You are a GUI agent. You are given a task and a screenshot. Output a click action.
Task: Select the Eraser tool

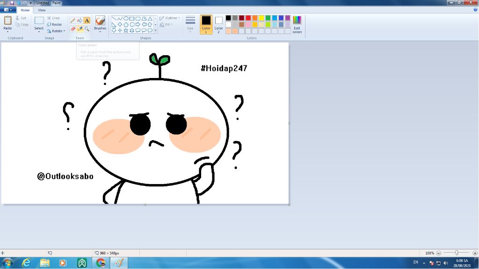pos(73,29)
